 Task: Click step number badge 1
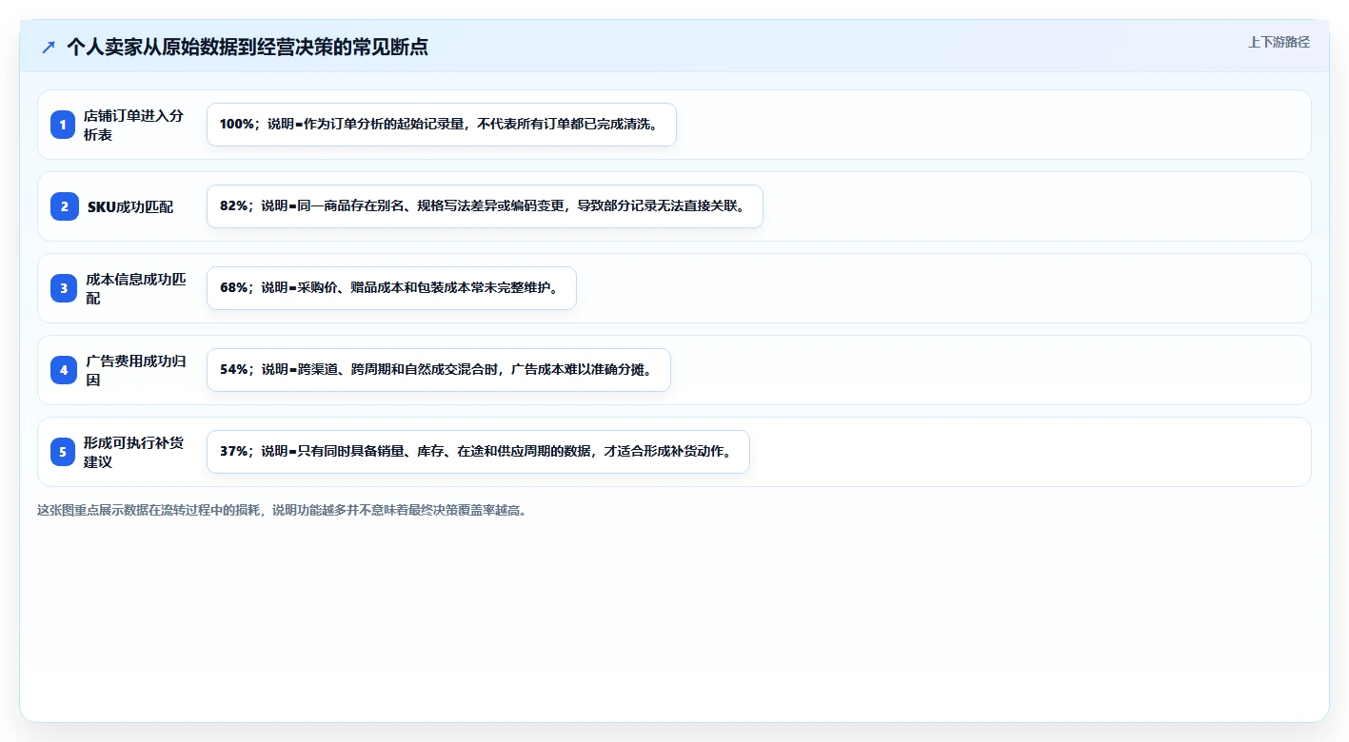64,125
